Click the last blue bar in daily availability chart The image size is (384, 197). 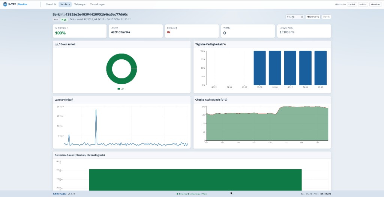coord(321,68)
